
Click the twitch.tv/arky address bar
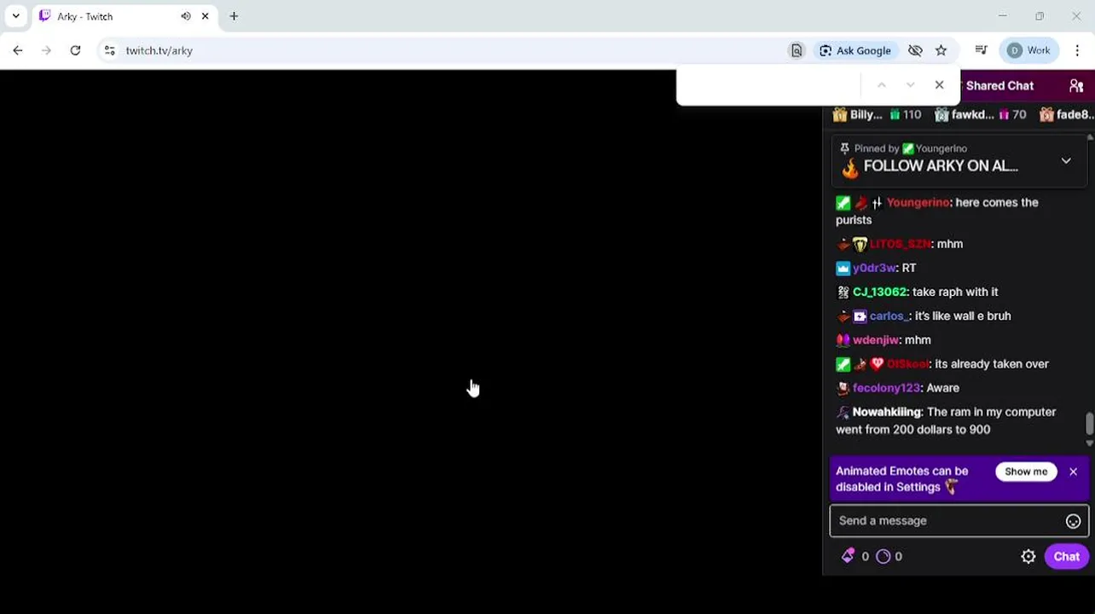(x=452, y=50)
